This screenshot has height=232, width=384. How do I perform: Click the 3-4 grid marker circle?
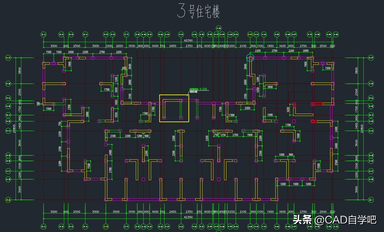(85, 35)
